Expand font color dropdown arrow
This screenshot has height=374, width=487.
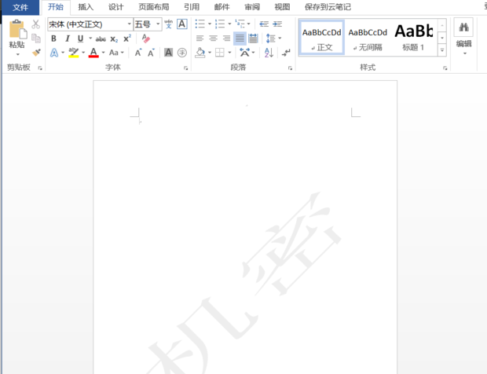[103, 53]
